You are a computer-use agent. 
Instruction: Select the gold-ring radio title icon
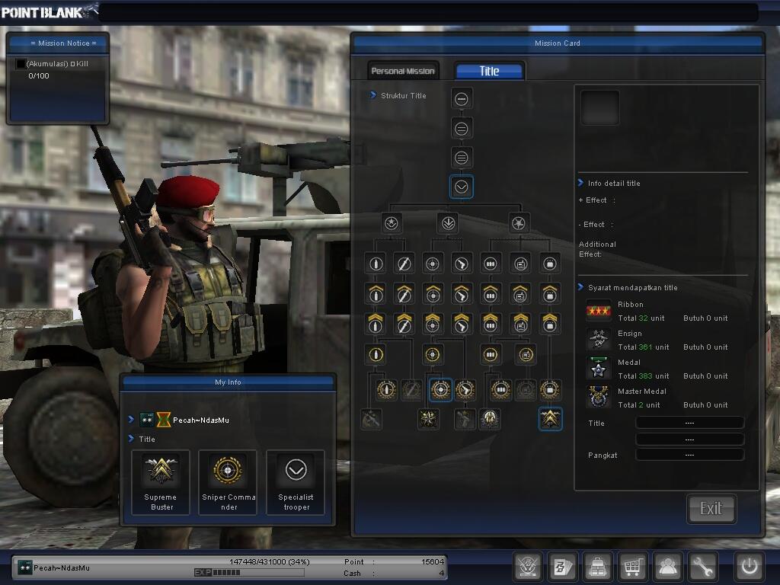pyautogui.click(x=526, y=355)
